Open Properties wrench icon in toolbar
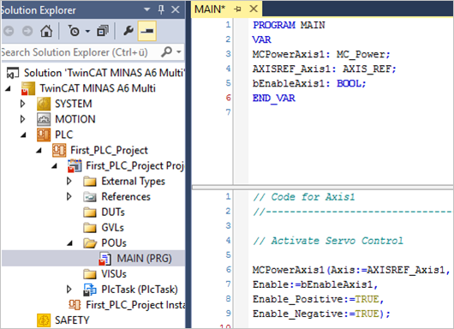This screenshot has height=329, width=454. click(x=128, y=30)
